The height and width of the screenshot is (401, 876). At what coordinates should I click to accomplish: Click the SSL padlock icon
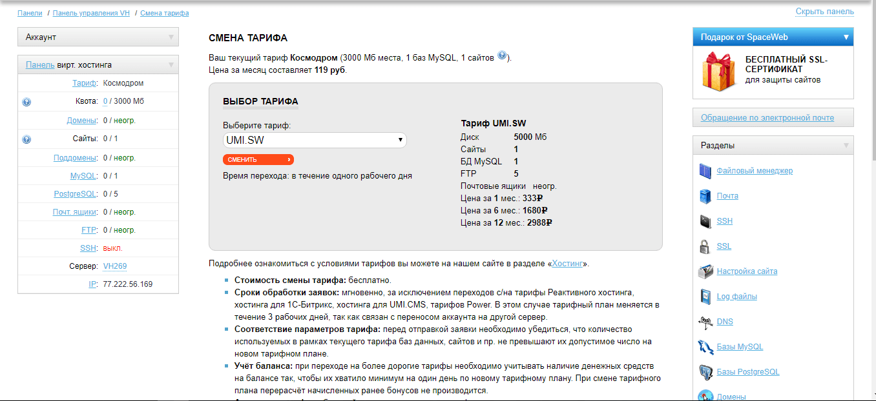(705, 246)
